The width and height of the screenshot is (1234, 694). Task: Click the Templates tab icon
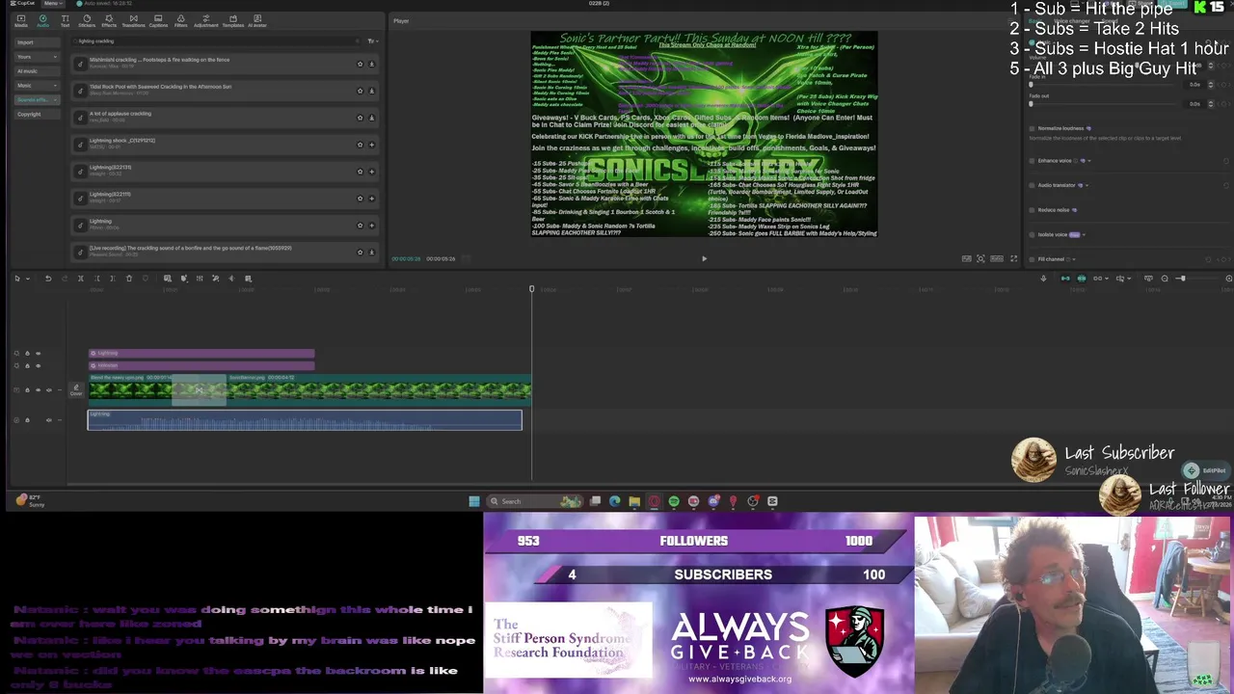232,20
